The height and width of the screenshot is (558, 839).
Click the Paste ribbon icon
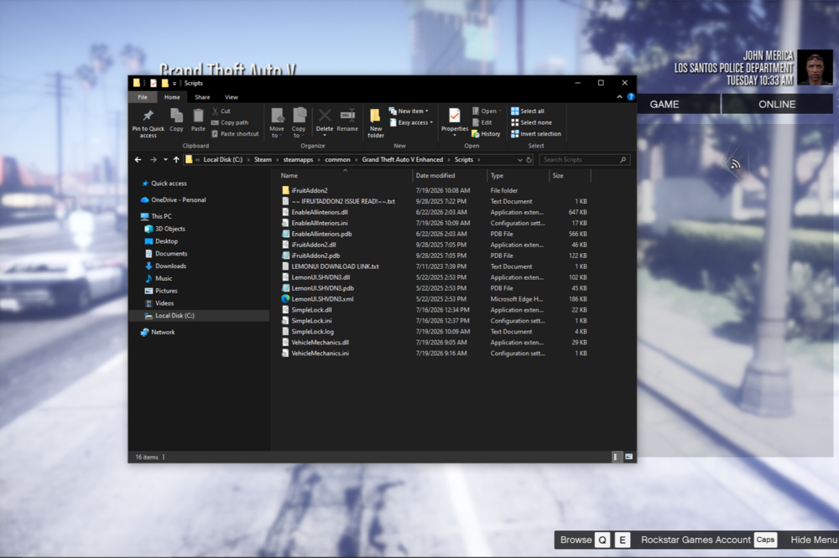click(198, 116)
